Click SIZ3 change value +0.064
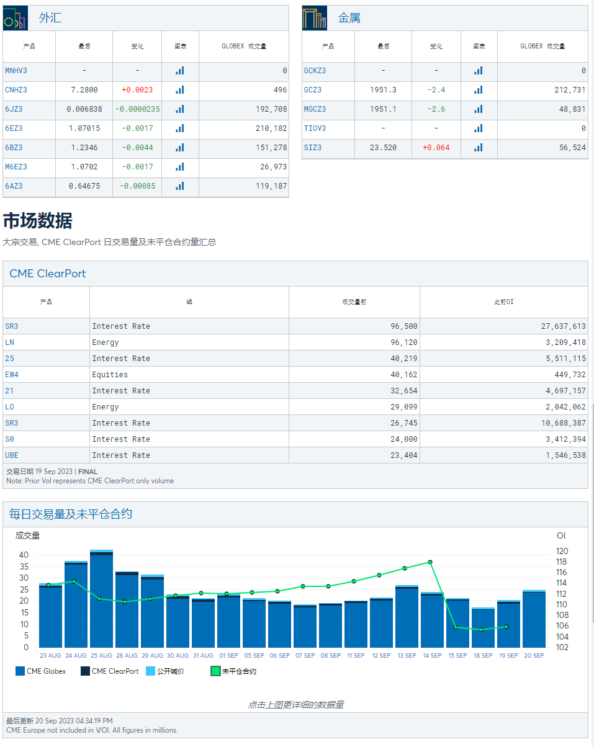This screenshot has width=594, height=747. pos(436,148)
